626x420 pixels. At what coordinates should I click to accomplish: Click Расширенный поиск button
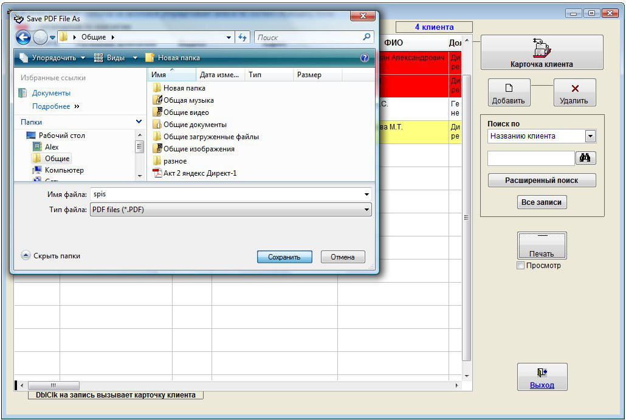click(542, 180)
